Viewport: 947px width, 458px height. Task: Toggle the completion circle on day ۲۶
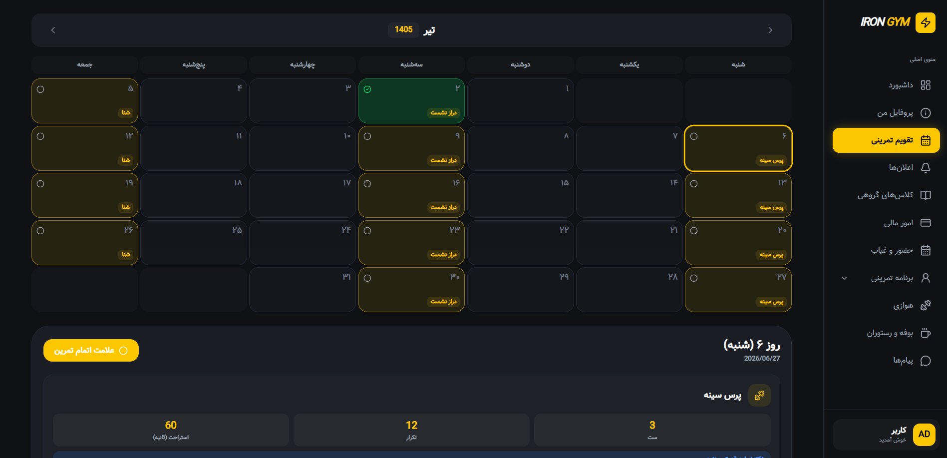(x=40, y=231)
